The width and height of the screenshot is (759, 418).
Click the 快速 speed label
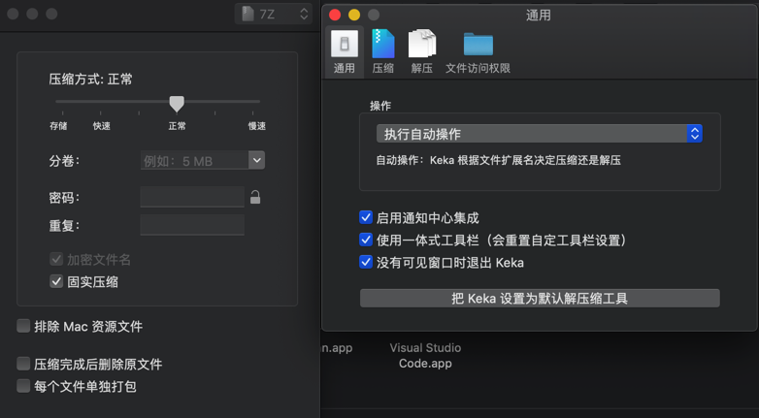click(102, 126)
